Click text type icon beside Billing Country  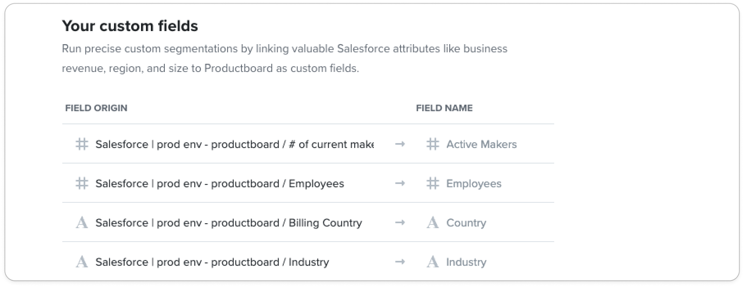coord(82,222)
